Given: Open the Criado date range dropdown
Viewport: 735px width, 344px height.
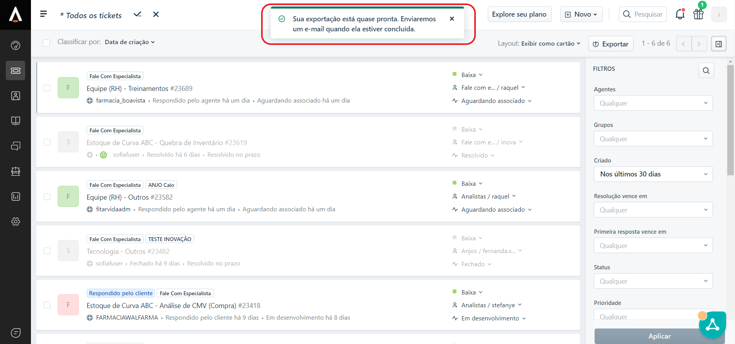Looking at the screenshot, I should (653, 175).
